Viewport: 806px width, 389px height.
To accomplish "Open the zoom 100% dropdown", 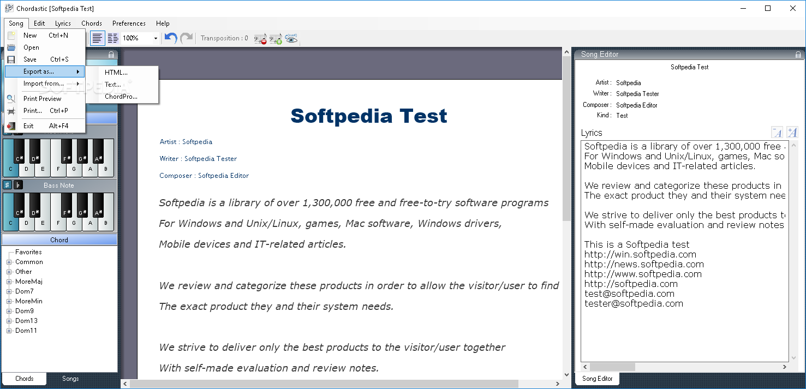I will [x=156, y=38].
